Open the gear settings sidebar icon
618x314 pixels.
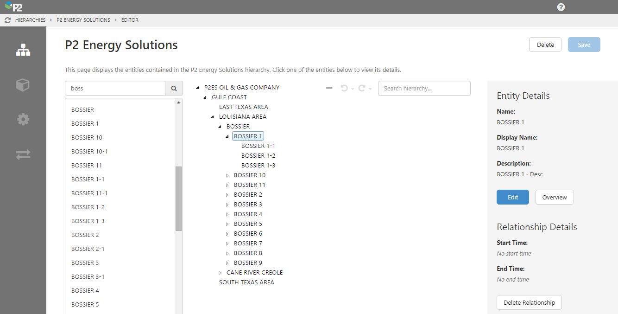click(23, 120)
